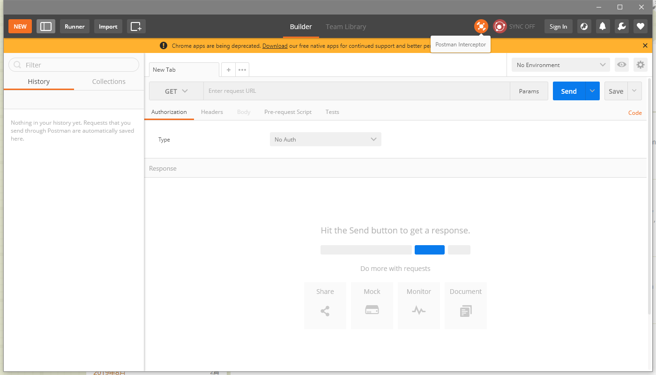Click the Save button
This screenshot has width=656, height=375.
point(616,91)
